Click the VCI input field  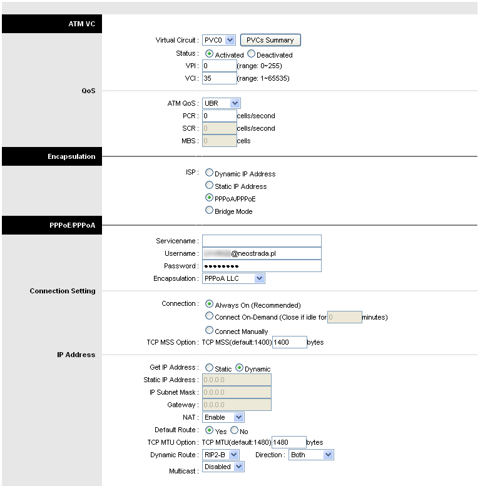click(x=219, y=78)
